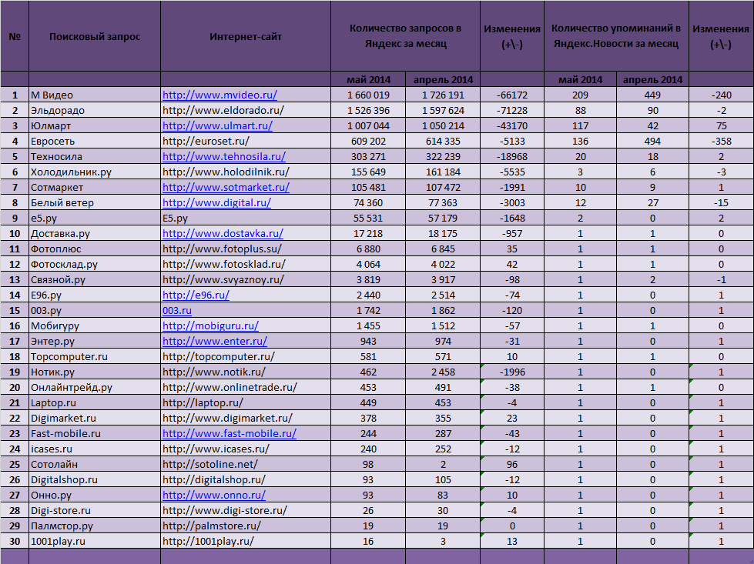Visit the http://www.dostavka.ru/ link
Screen dimensions: 754x564
click(x=223, y=234)
